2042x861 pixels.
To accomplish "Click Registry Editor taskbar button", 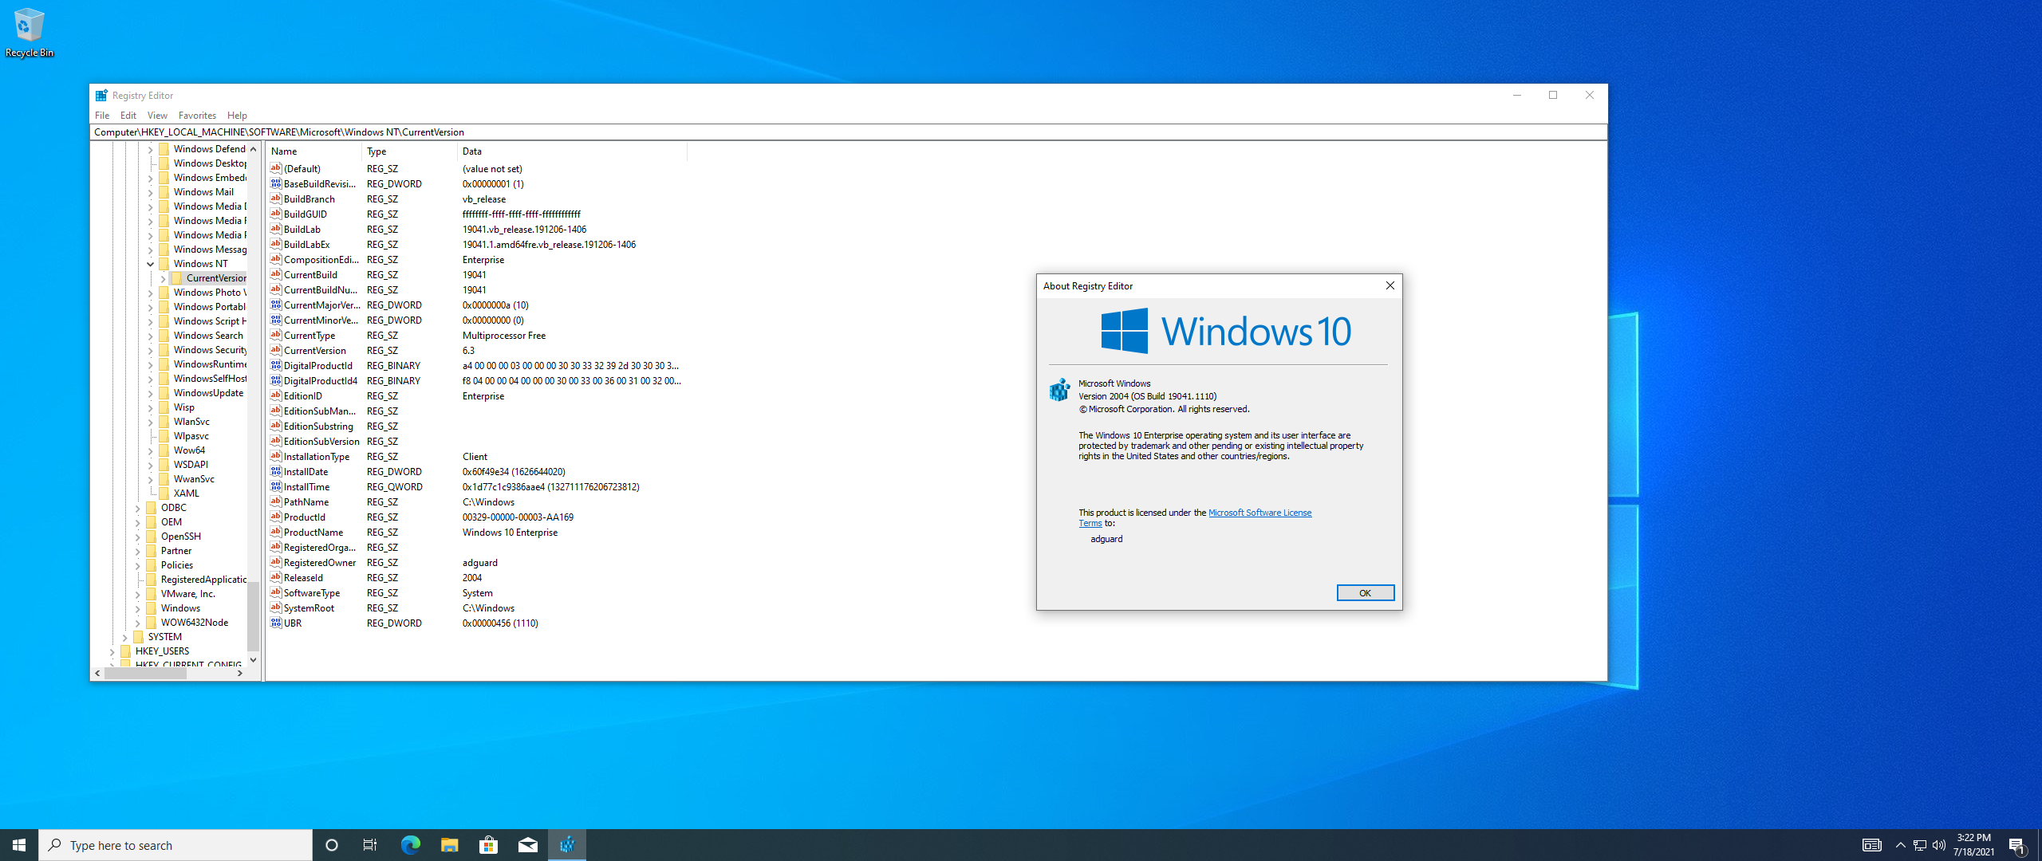I will click(567, 845).
